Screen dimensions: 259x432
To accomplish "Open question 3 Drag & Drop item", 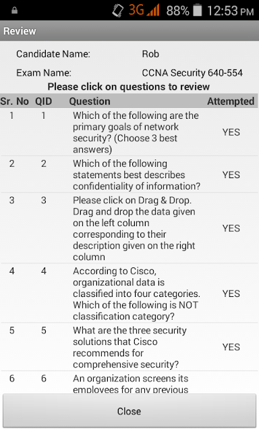I will 129,228.
